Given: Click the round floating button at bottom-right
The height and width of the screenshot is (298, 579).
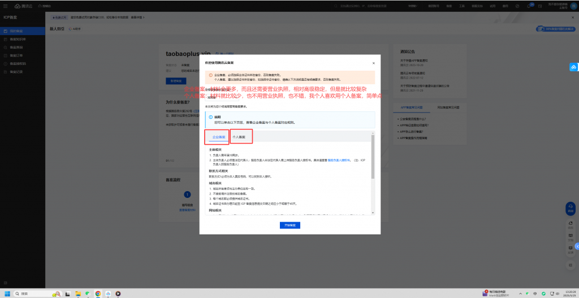Looking at the screenshot, I should (571, 265).
